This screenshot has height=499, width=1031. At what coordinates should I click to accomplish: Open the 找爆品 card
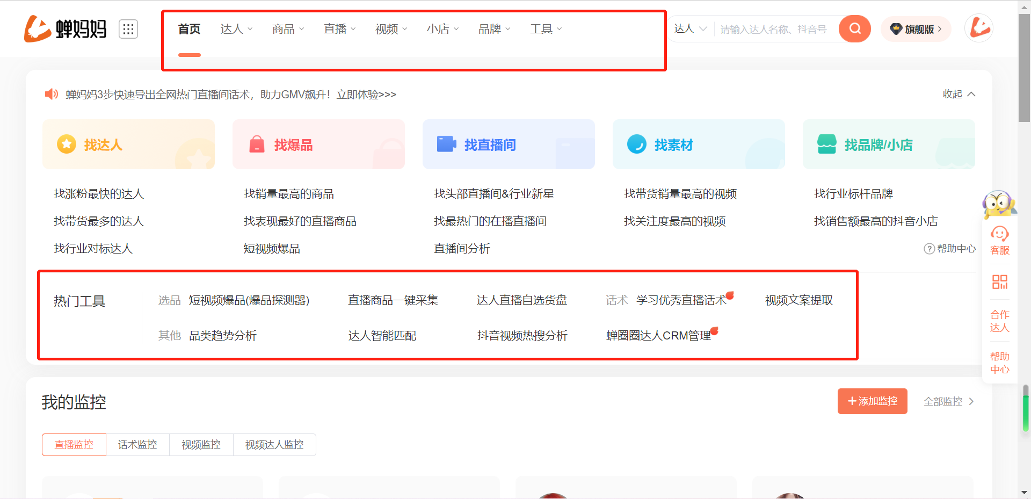tap(319, 144)
